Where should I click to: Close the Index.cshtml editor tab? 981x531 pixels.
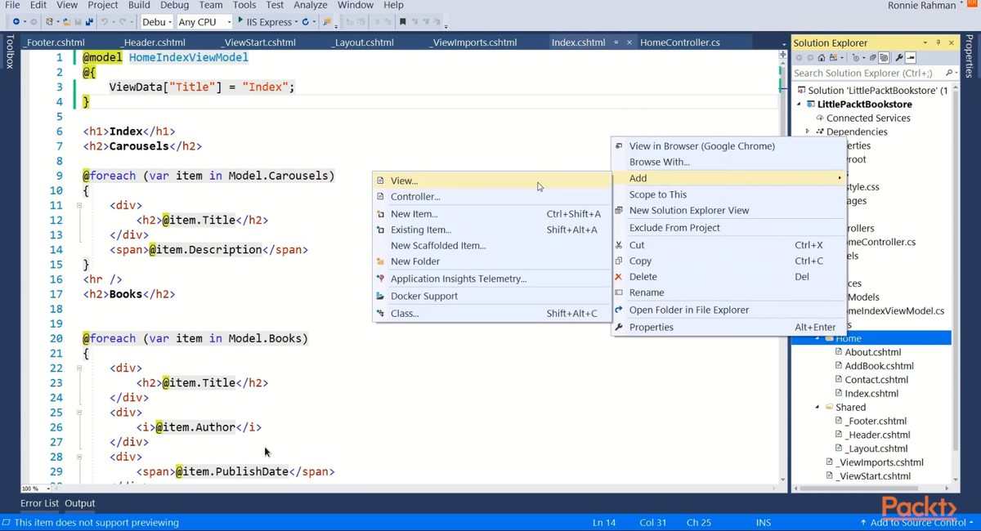coord(629,42)
